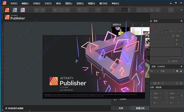Image resolution: width=184 pixels, height=112 pixels.
Task: Open the 帮助(H) menu
Action: 115,3
